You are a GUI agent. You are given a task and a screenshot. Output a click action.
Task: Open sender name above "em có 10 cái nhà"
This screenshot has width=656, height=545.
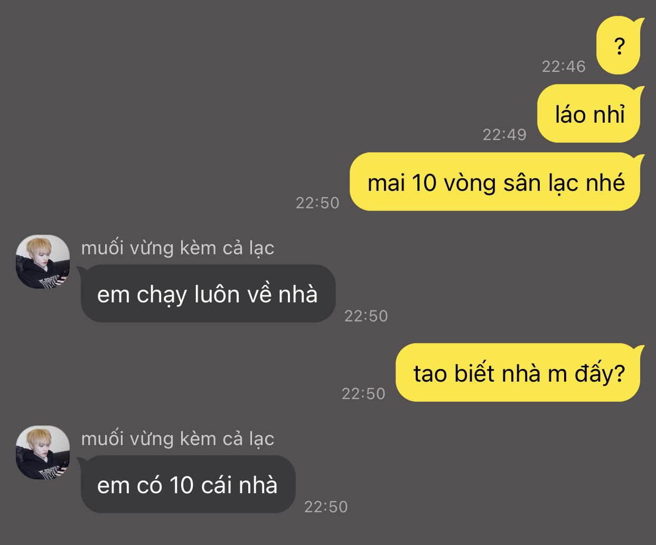pyautogui.click(x=177, y=439)
